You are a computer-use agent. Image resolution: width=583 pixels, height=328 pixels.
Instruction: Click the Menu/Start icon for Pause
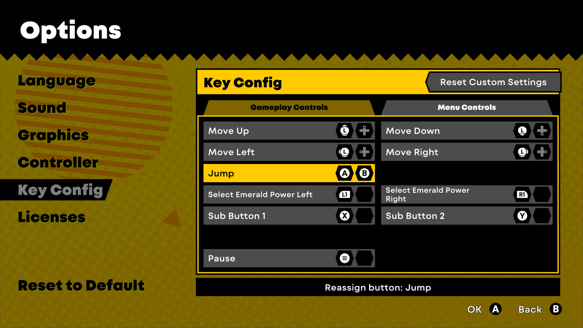tap(344, 258)
